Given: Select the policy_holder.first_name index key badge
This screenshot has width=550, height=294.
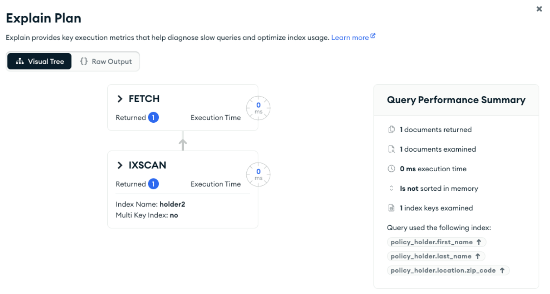Looking at the screenshot, I should tap(436, 242).
